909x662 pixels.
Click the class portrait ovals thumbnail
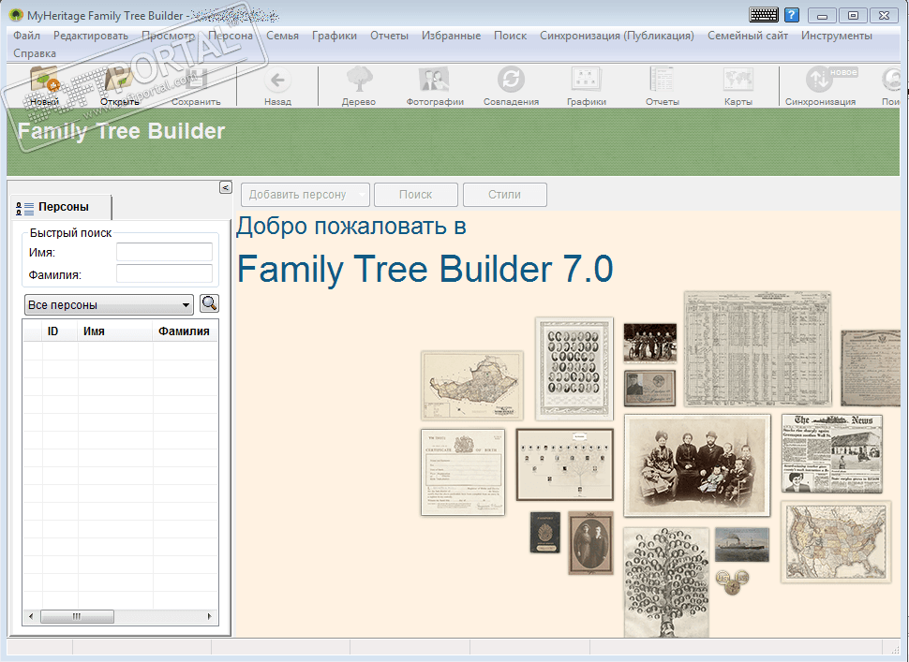click(x=574, y=368)
